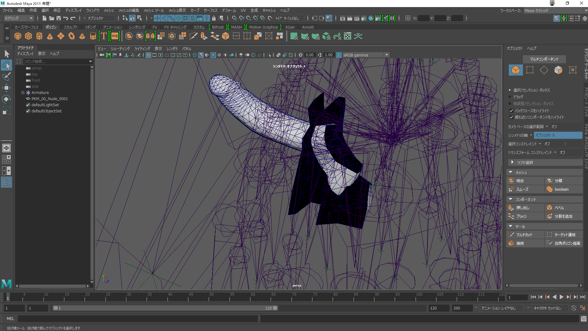The width and height of the screenshot is (588, 331).
Task: Click the boolean mesh icon
Action: tap(550, 189)
